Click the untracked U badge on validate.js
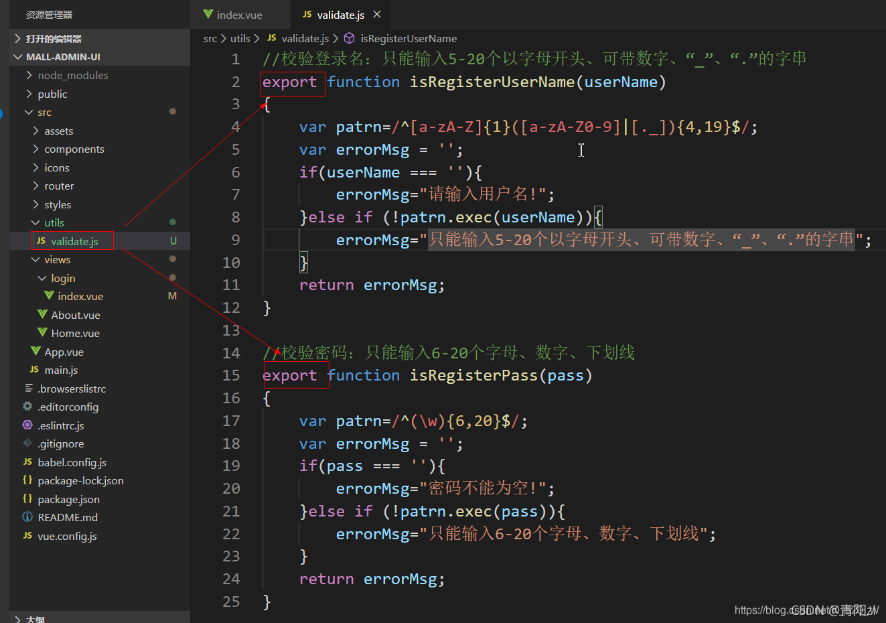 click(x=173, y=241)
